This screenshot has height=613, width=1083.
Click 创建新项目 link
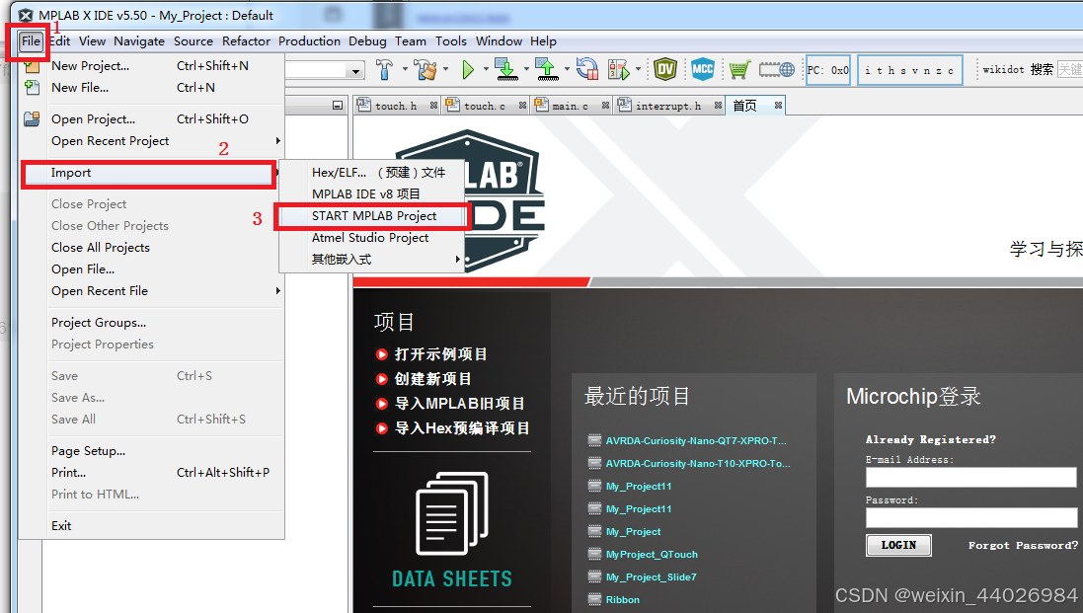(x=433, y=379)
